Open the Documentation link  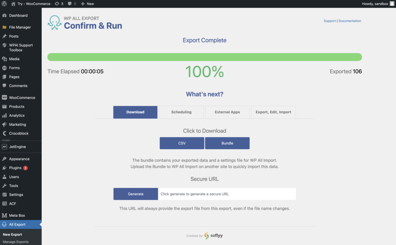(x=350, y=21)
